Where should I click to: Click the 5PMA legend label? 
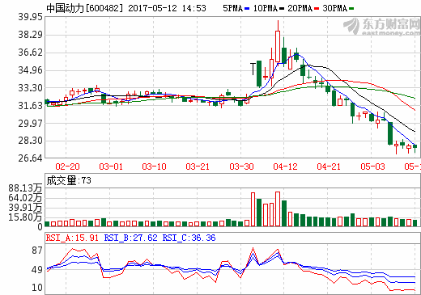233,8
